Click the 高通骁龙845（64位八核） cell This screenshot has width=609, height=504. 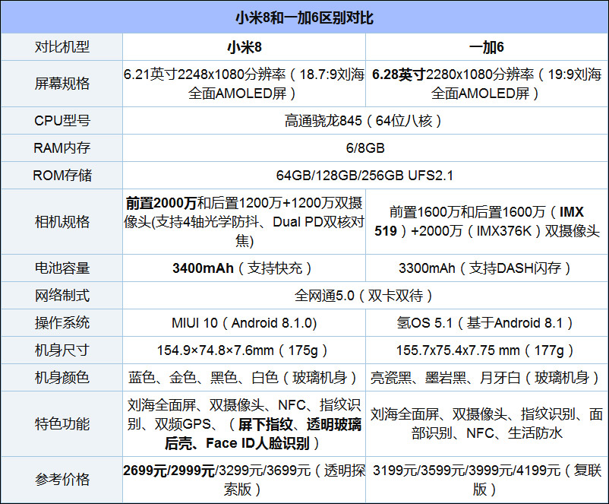coord(365,121)
